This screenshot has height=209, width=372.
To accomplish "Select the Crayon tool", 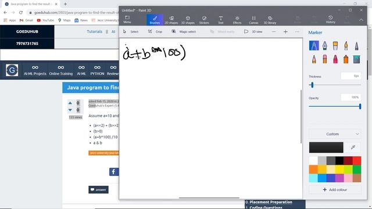I will tap(335, 59).
